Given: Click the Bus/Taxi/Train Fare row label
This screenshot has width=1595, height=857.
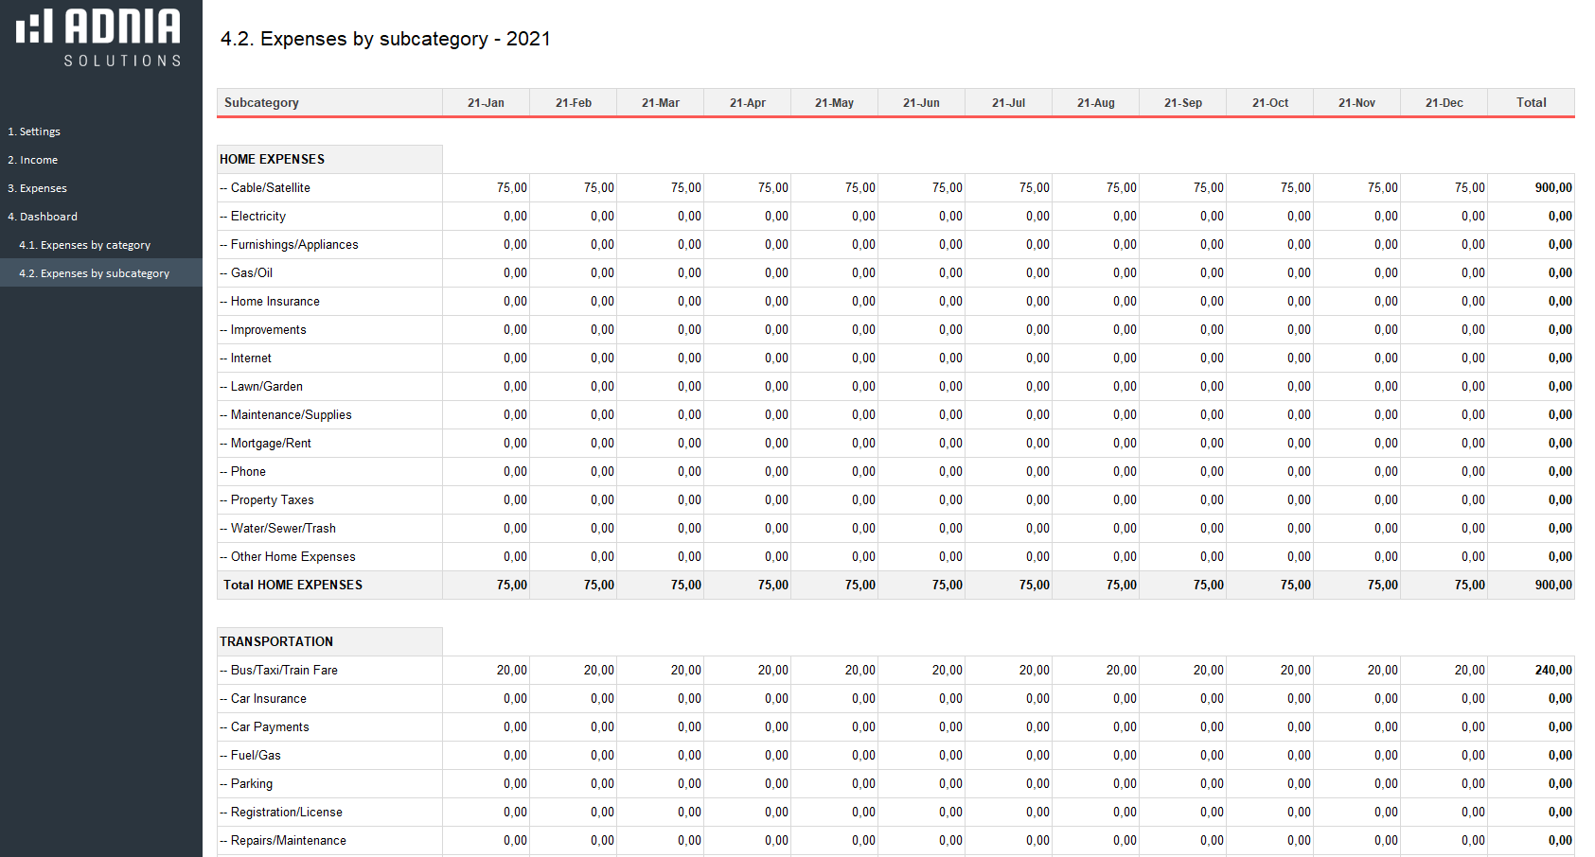Looking at the screenshot, I should tap(284, 670).
